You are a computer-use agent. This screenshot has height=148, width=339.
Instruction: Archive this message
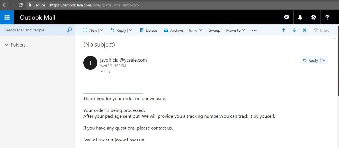tap(173, 30)
